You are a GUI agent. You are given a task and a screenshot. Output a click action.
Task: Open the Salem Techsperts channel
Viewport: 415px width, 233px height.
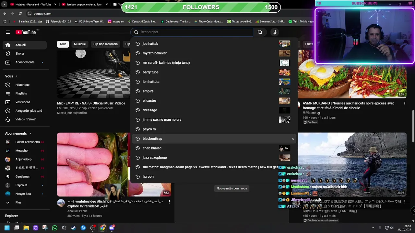[x=25, y=142]
